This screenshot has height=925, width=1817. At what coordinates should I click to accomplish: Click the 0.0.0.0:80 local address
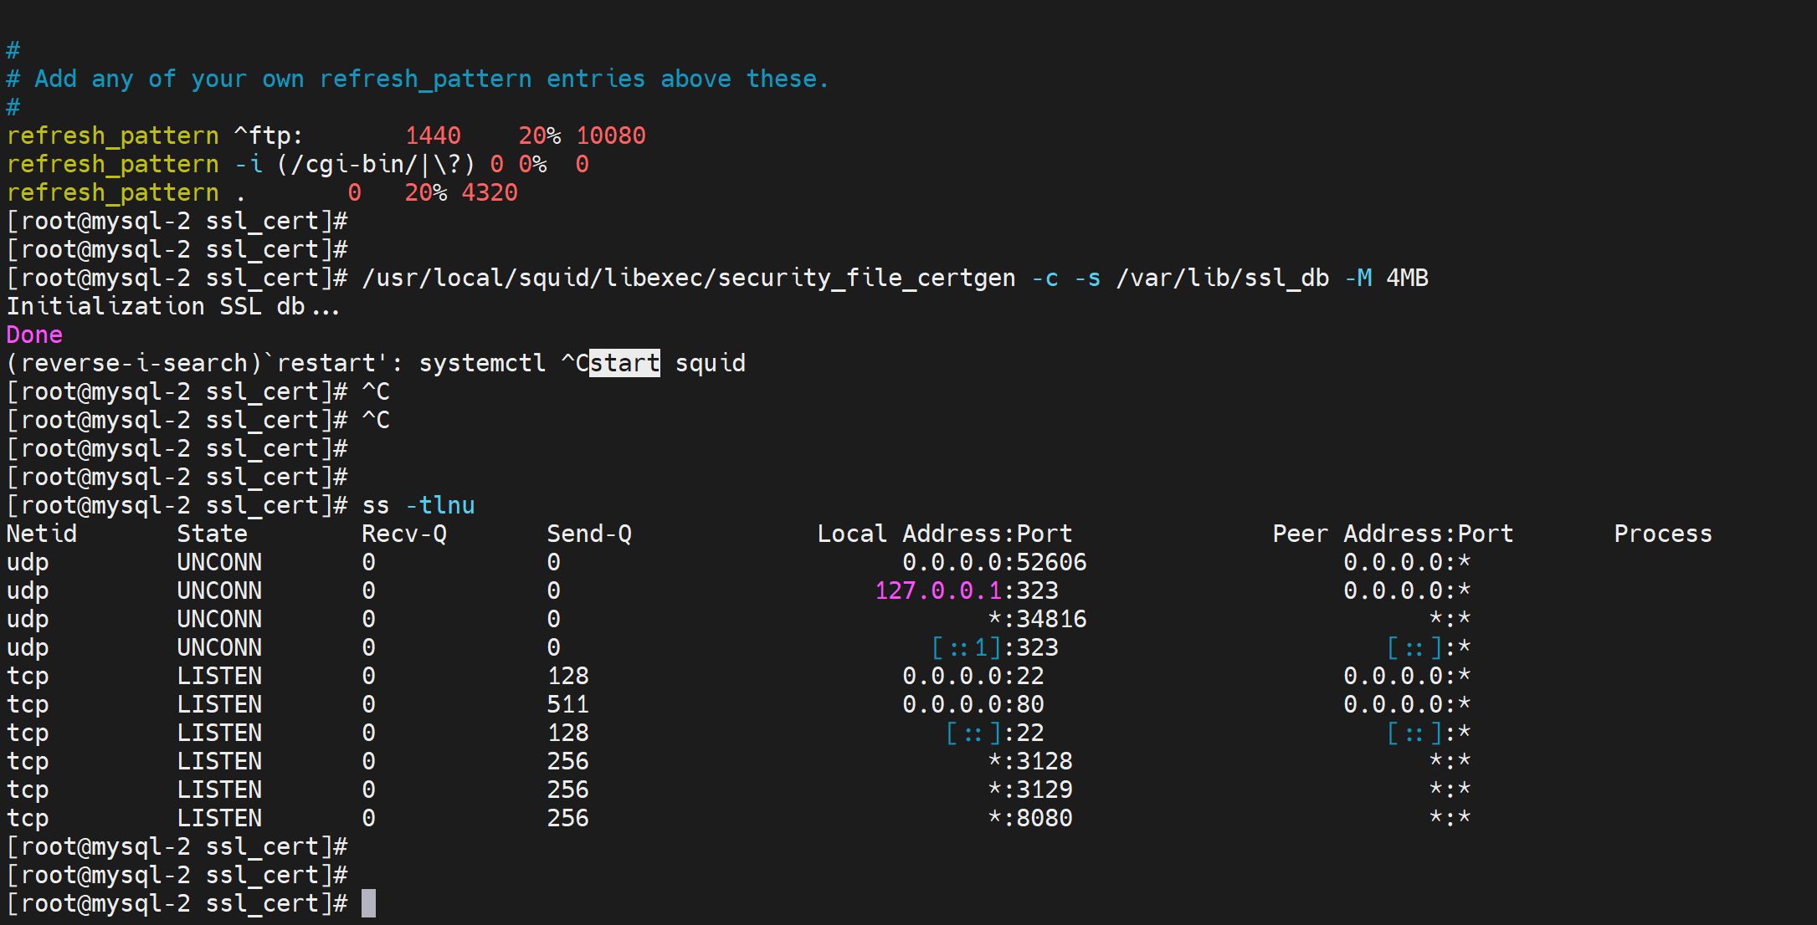pyautogui.click(x=973, y=704)
